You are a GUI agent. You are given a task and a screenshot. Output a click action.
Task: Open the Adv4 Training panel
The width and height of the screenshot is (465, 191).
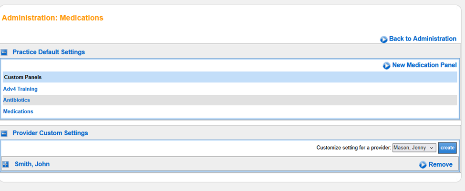coord(21,89)
